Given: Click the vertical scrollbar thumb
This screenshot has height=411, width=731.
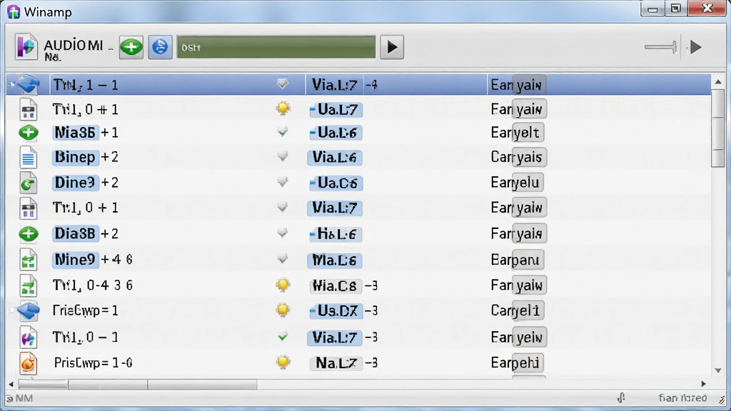Looking at the screenshot, I should tap(718, 128).
